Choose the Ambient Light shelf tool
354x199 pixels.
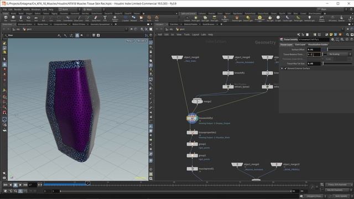(x=310, y=18)
